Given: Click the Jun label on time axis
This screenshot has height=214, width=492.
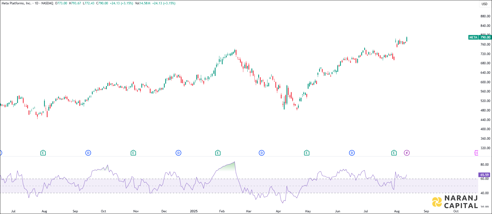Looking at the screenshot, I should click(x=338, y=211).
